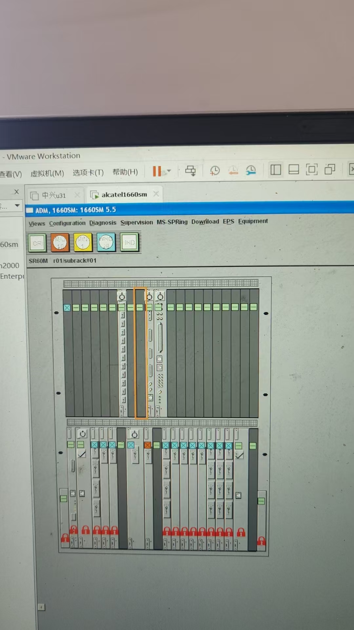Click the IND indeterminate alarm icon
The width and height of the screenshot is (354, 630).
point(129,242)
